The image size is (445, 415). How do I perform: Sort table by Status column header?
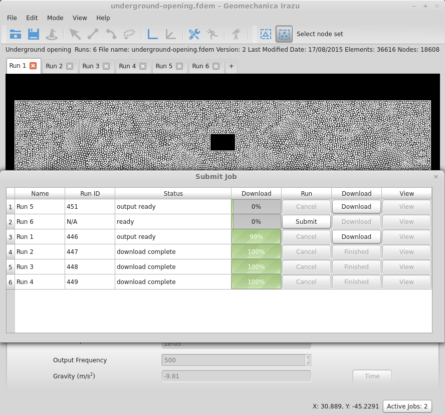(173, 193)
